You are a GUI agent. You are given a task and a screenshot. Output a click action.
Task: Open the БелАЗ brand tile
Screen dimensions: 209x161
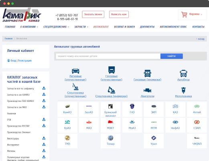point(89,109)
